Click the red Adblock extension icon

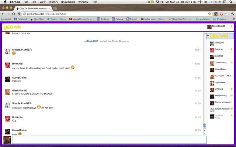click(221, 14)
